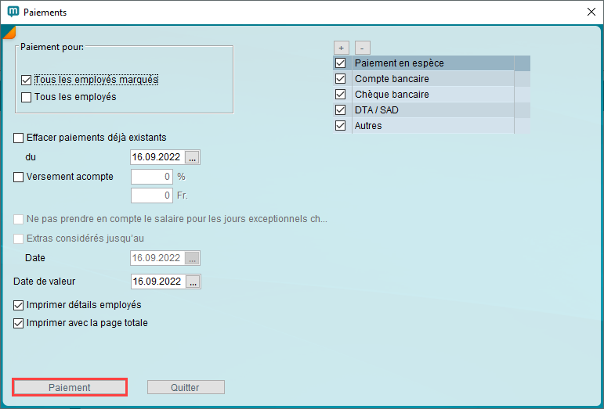Click the app logo in the title bar
The image size is (604, 409).
pos(13,12)
